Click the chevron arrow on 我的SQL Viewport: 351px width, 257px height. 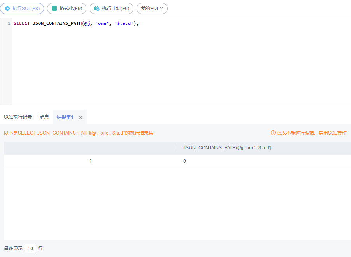(x=162, y=9)
